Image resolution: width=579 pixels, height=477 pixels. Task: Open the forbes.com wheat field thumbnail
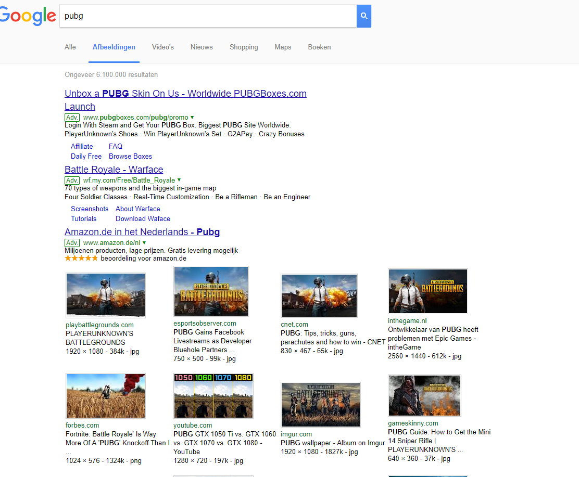pos(106,395)
